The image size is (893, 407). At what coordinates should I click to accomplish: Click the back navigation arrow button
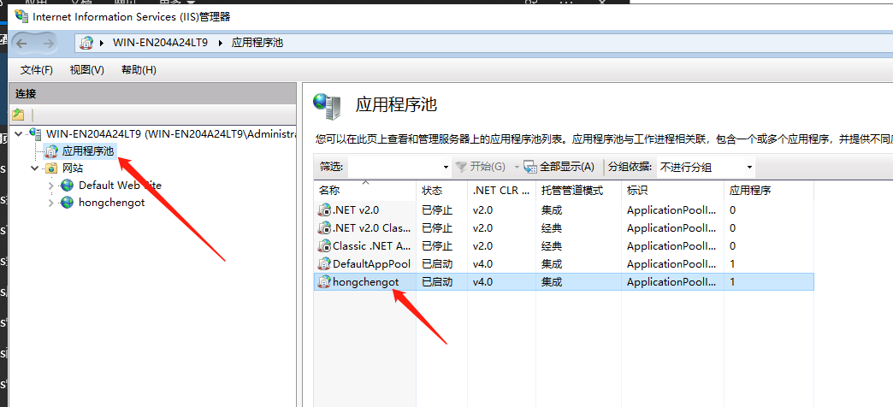click(21, 43)
